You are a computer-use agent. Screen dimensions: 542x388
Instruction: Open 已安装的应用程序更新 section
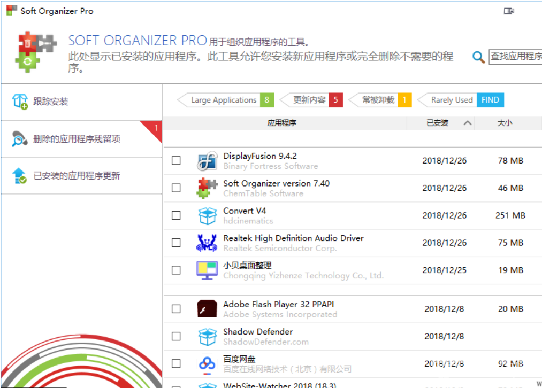pyautogui.click(x=81, y=176)
